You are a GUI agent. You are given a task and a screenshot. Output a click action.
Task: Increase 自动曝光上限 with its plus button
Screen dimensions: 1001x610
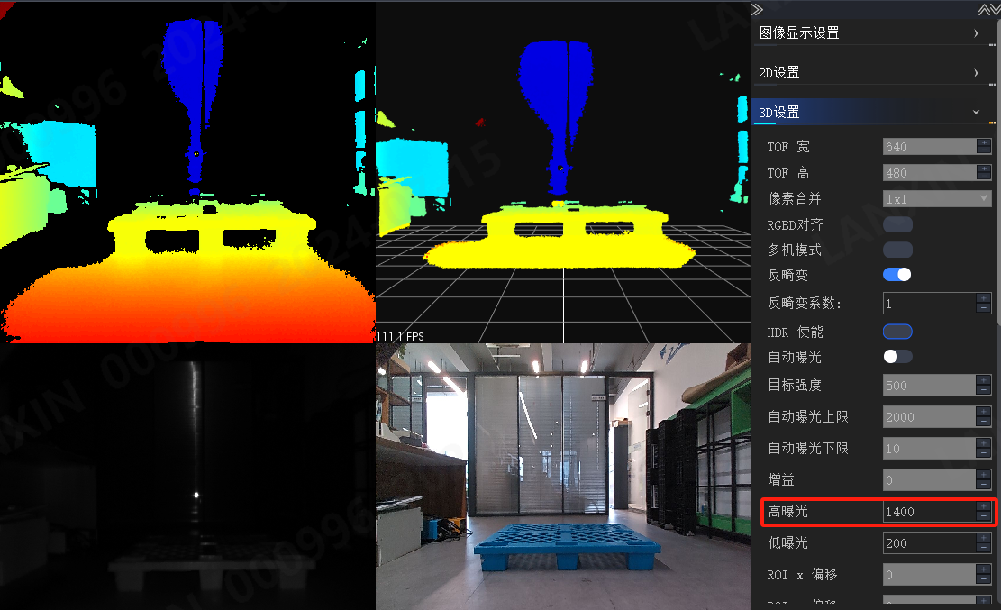click(x=984, y=412)
